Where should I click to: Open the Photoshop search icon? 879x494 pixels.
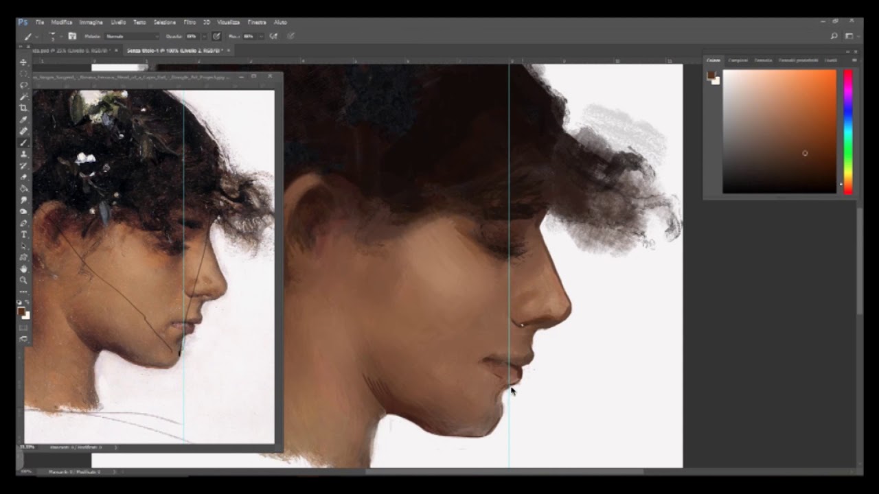click(834, 36)
